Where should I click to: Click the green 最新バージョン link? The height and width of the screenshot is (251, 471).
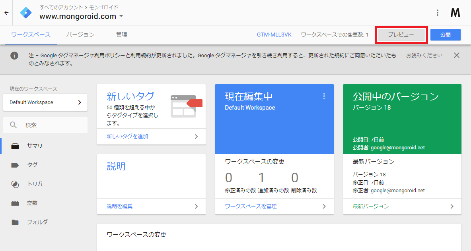(x=371, y=206)
